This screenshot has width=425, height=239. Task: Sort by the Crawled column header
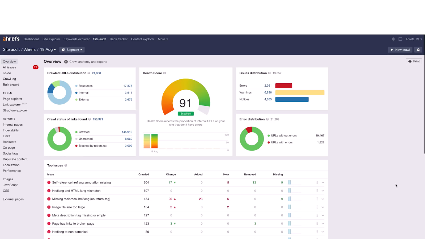(144, 174)
